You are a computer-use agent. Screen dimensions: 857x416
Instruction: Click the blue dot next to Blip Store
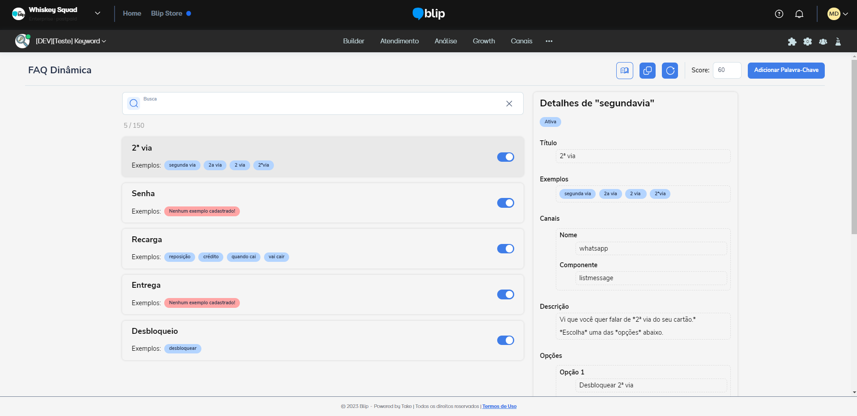tap(189, 13)
